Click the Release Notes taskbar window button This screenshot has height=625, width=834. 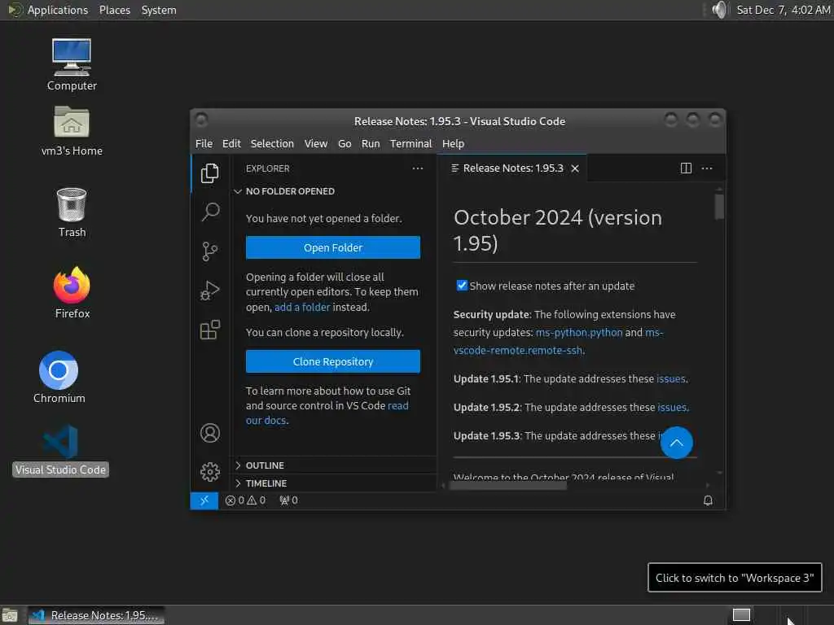[96, 615]
